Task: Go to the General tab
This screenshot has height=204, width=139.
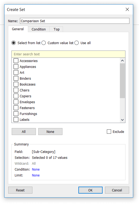Action: (x=18, y=29)
